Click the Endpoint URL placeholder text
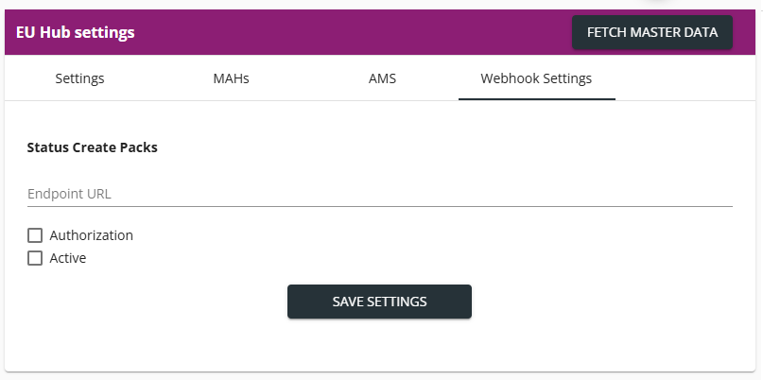This screenshot has height=380, width=763. tap(69, 194)
